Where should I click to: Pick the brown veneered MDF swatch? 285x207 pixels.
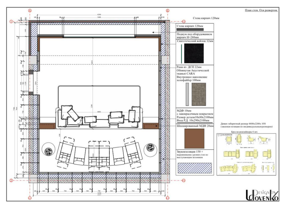[194, 138]
